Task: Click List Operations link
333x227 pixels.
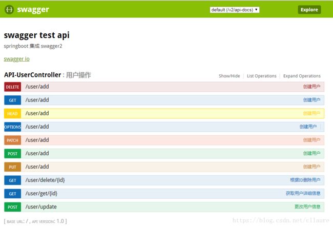Action: pos(261,76)
